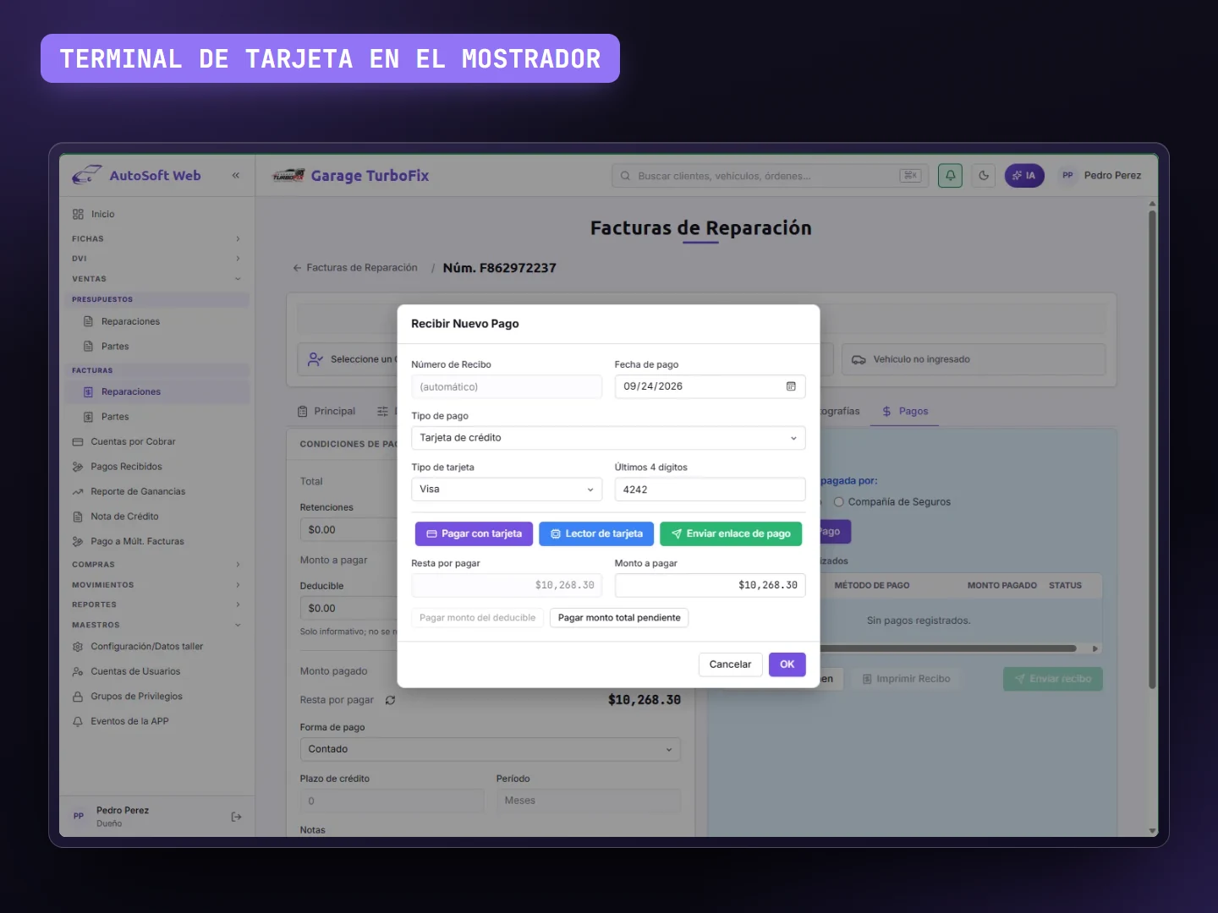The width and height of the screenshot is (1218, 913).
Task: Switch to the Principal tab
Action: (x=326, y=412)
